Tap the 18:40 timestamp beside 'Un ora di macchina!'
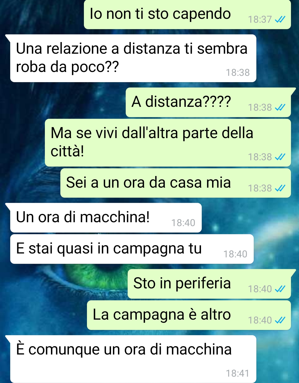 [x=183, y=223]
